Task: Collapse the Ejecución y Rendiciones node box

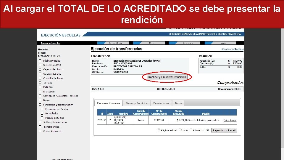Action: coord(40,105)
